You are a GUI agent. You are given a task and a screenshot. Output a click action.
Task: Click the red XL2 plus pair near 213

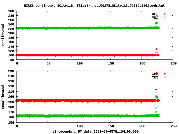click(156, 90)
